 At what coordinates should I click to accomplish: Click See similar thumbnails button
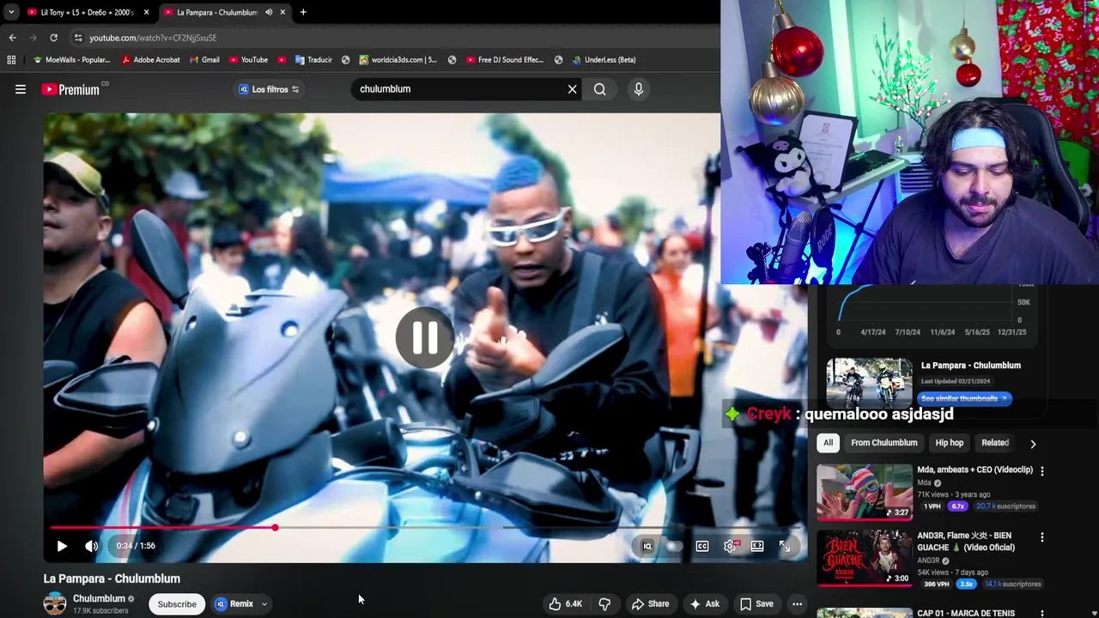click(964, 399)
